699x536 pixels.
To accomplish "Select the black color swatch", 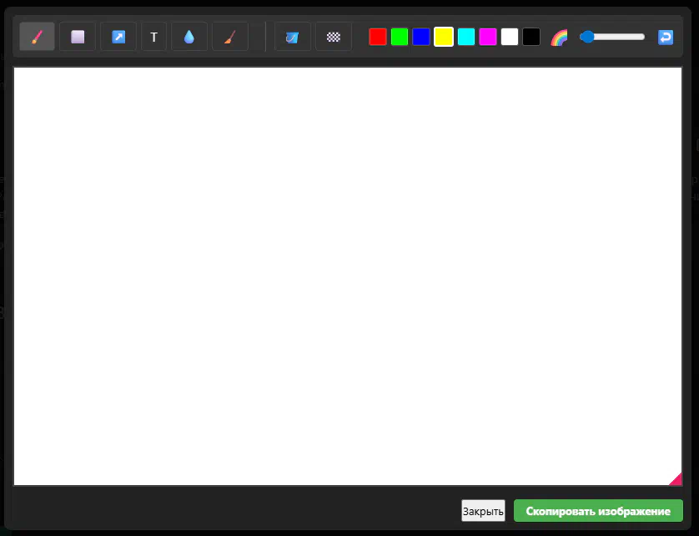I will [x=531, y=37].
